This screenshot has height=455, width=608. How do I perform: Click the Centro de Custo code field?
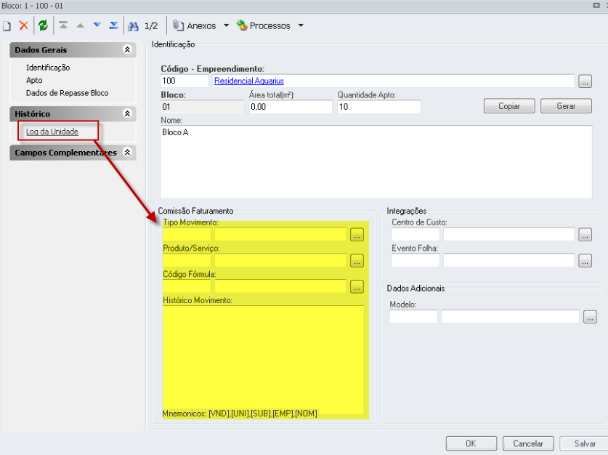tap(416, 234)
